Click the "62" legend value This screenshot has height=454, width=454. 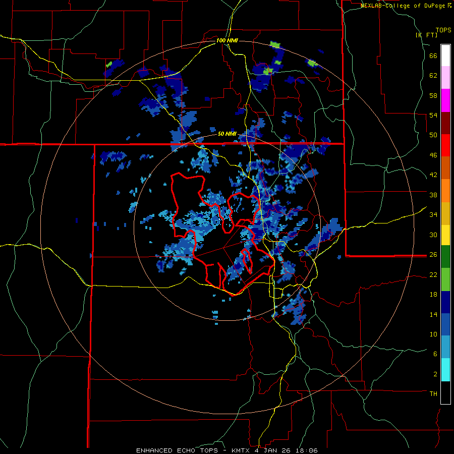tap(433, 76)
